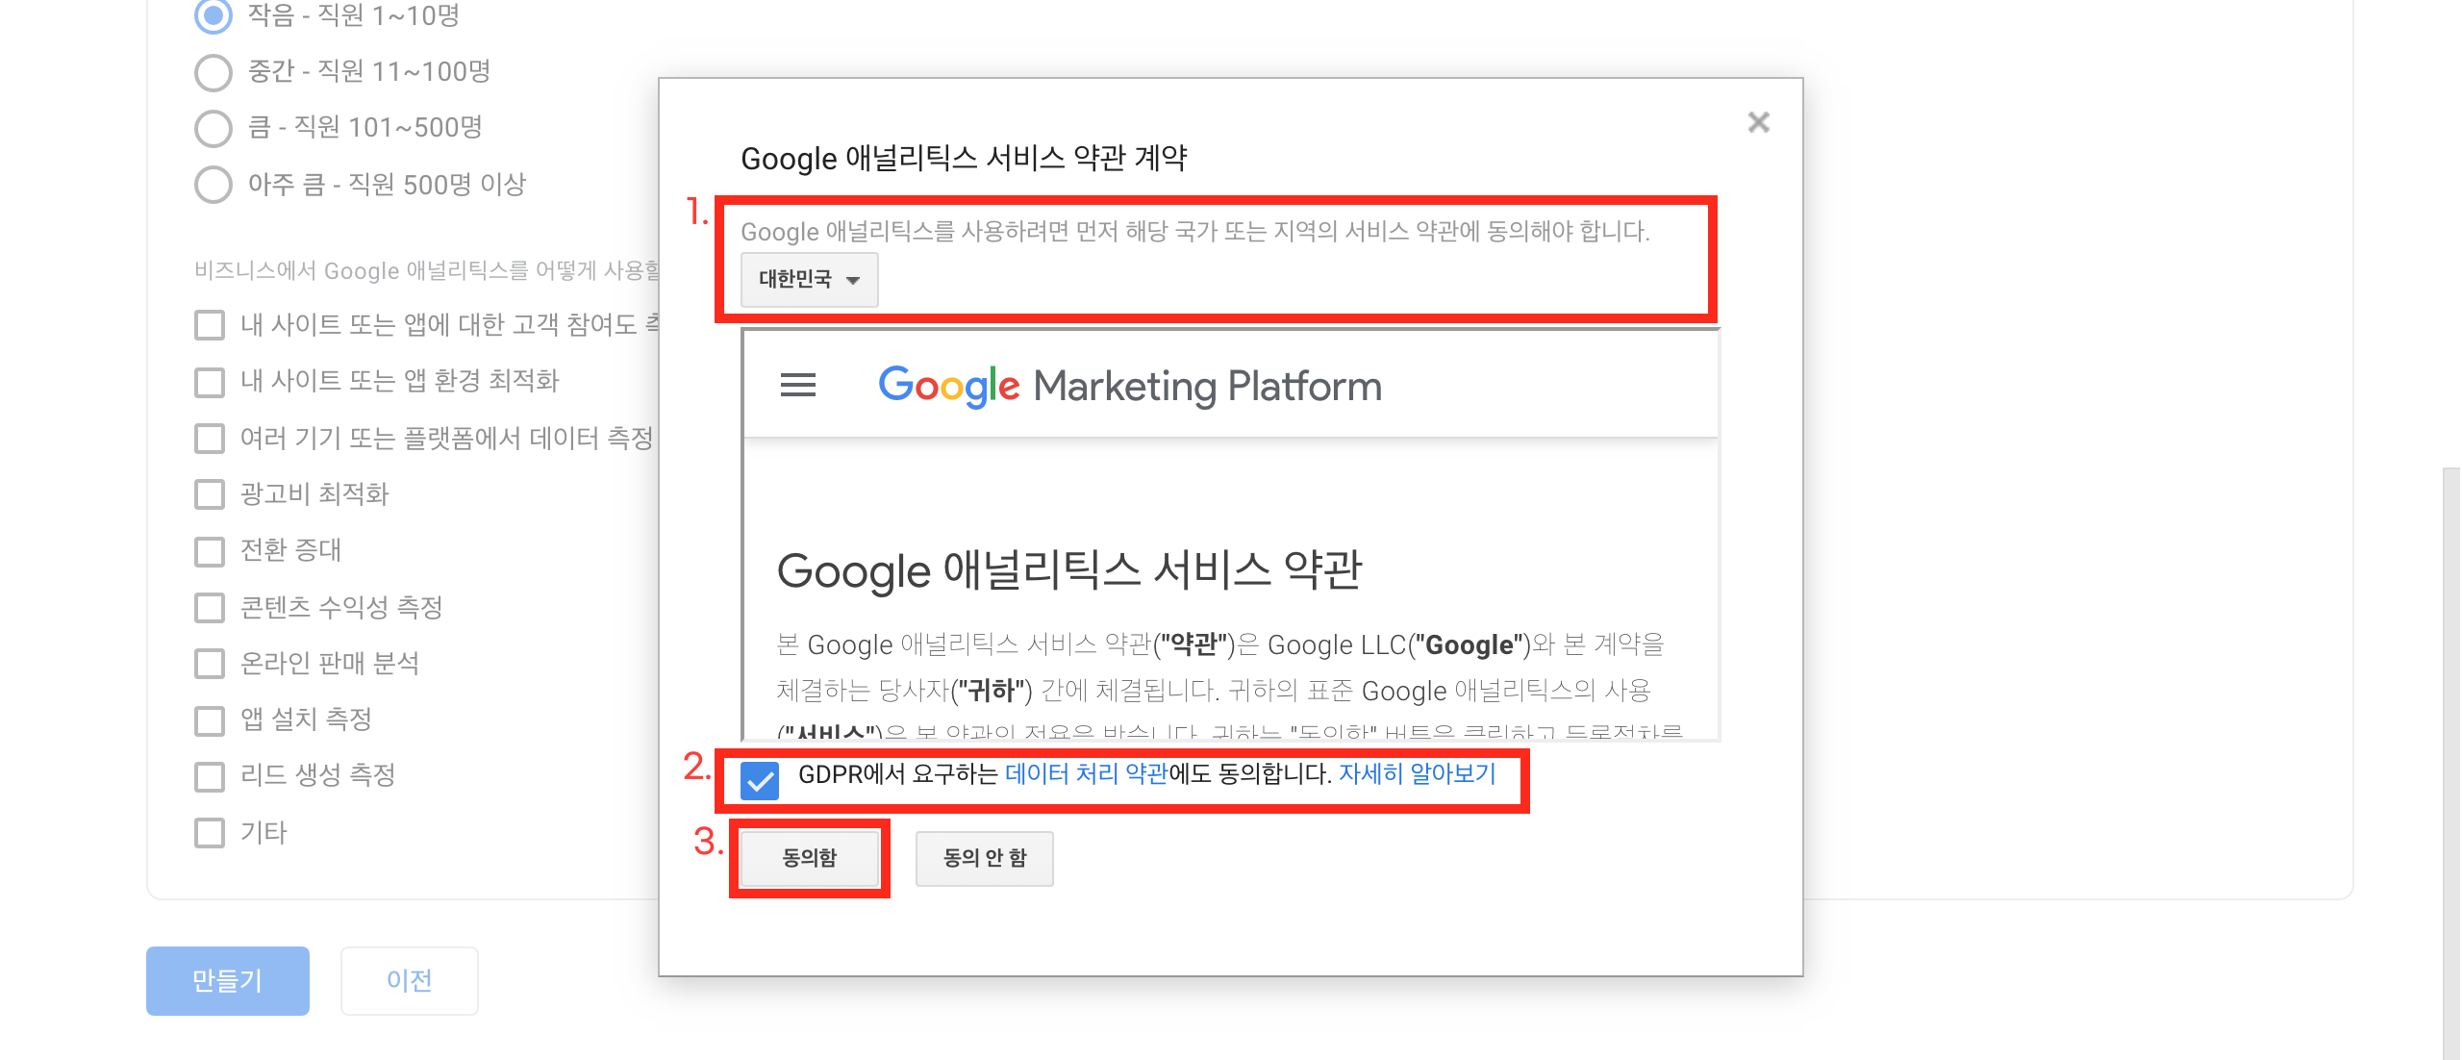The image size is (2462, 1060).
Task: Click the 만들기 create button
Action: tap(228, 980)
